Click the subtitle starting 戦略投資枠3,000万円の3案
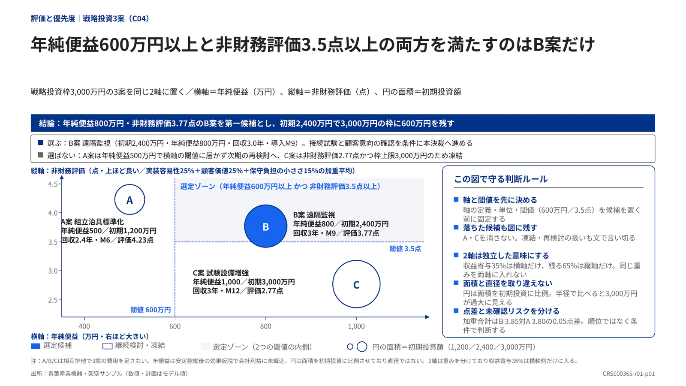This screenshot has width=686, height=386. coord(246,92)
